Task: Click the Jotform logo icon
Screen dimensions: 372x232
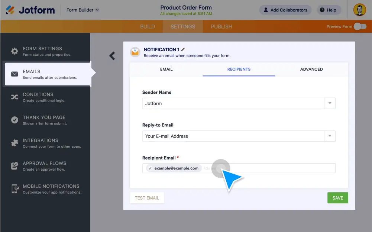Action: tap(10, 10)
